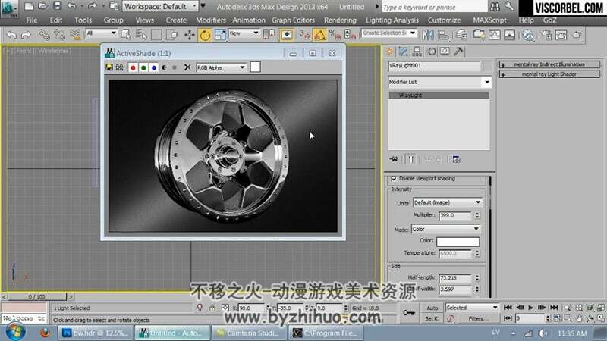Expand mental ray Indirect Illumination rollout
Screen dimensions: 607x341
(549, 64)
